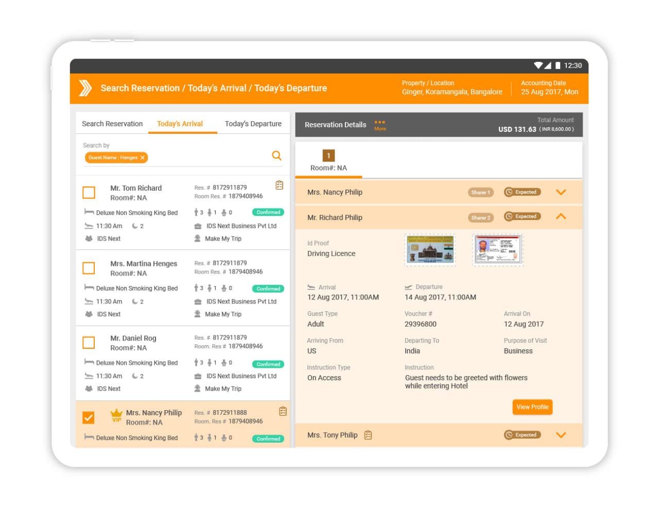Click the search magnifier icon
This screenshot has height=507, width=659.
point(276,155)
